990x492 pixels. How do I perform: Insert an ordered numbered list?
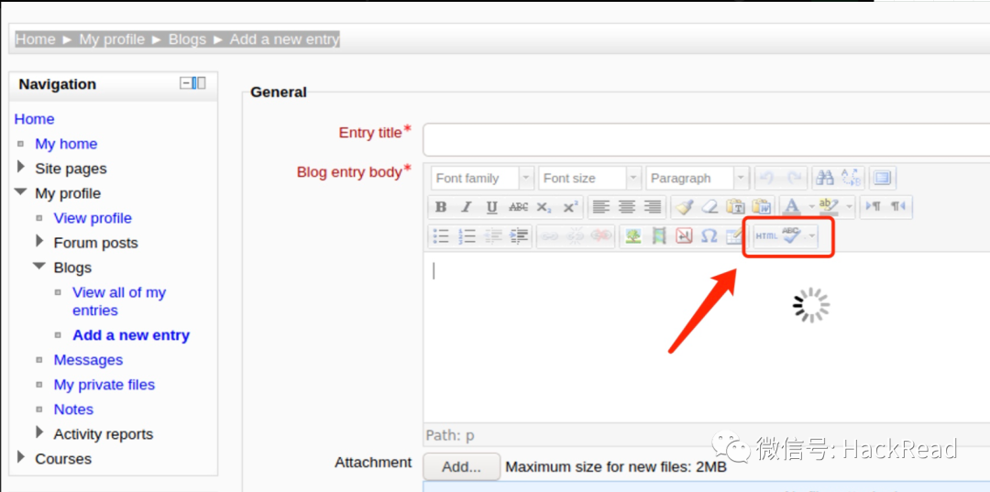coord(467,235)
